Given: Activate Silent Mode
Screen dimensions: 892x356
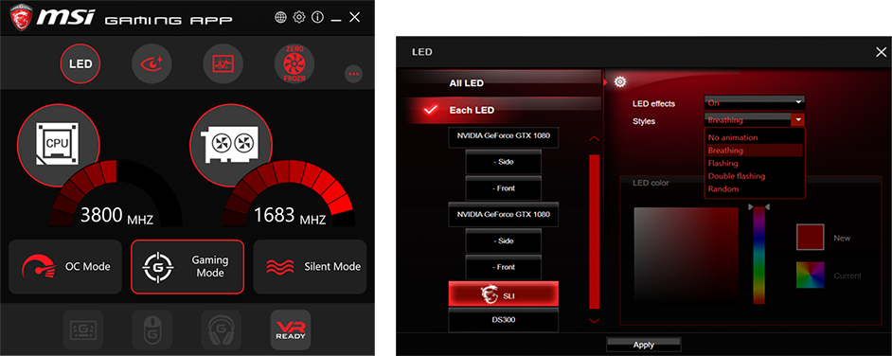Looking at the screenshot, I should 310,267.
